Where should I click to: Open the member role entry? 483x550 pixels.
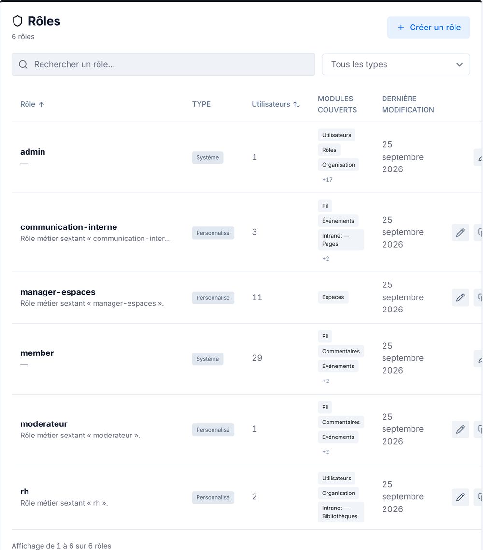pos(37,353)
